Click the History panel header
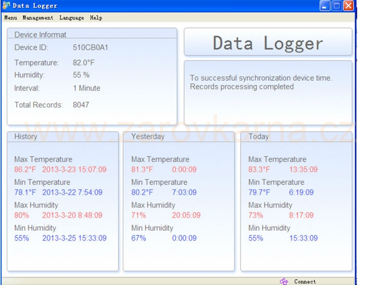The width and height of the screenshot is (380, 285). tap(63, 136)
